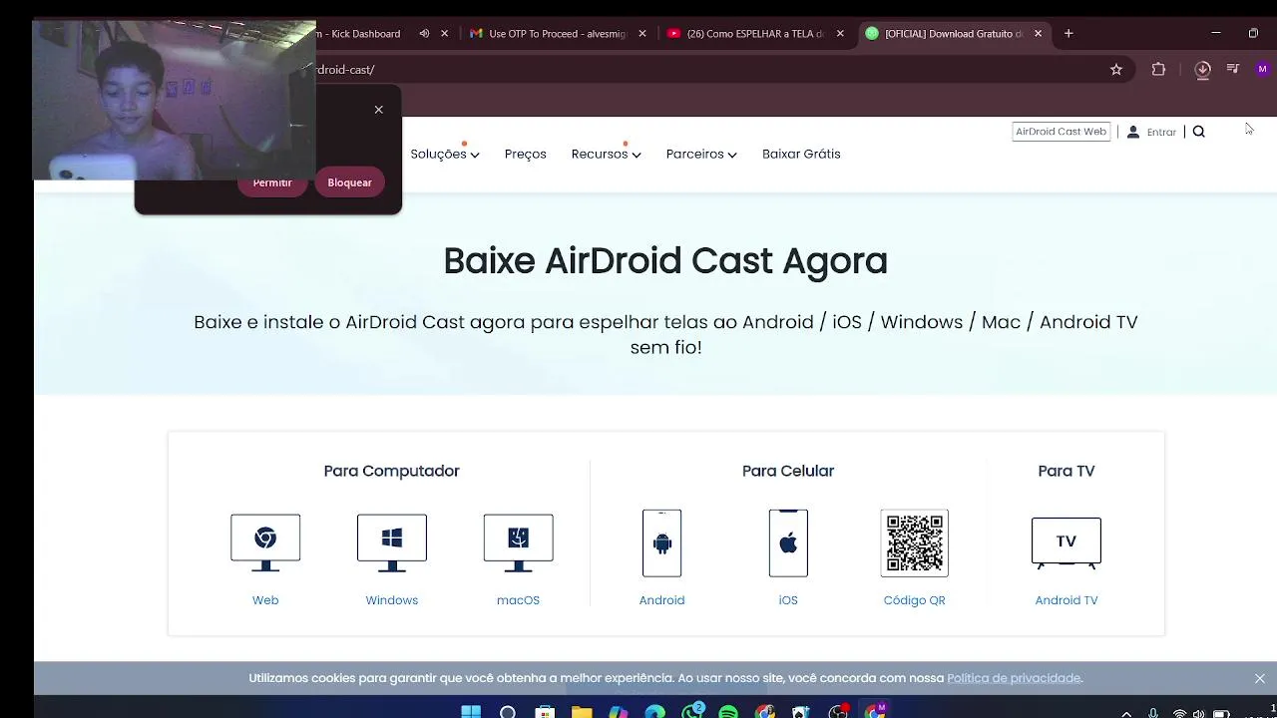Go to Baixar Grátis in navigation

[x=801, y=154]
